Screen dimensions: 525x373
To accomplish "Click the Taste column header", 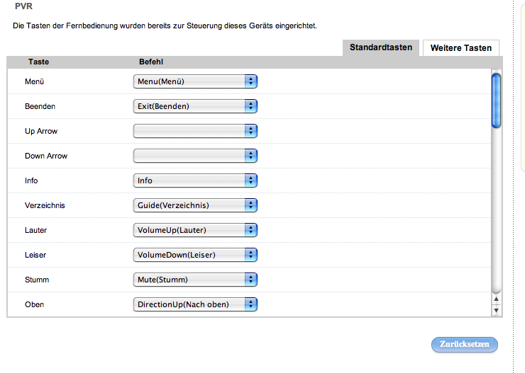I will pyautogui.click(x=38, y=62).
